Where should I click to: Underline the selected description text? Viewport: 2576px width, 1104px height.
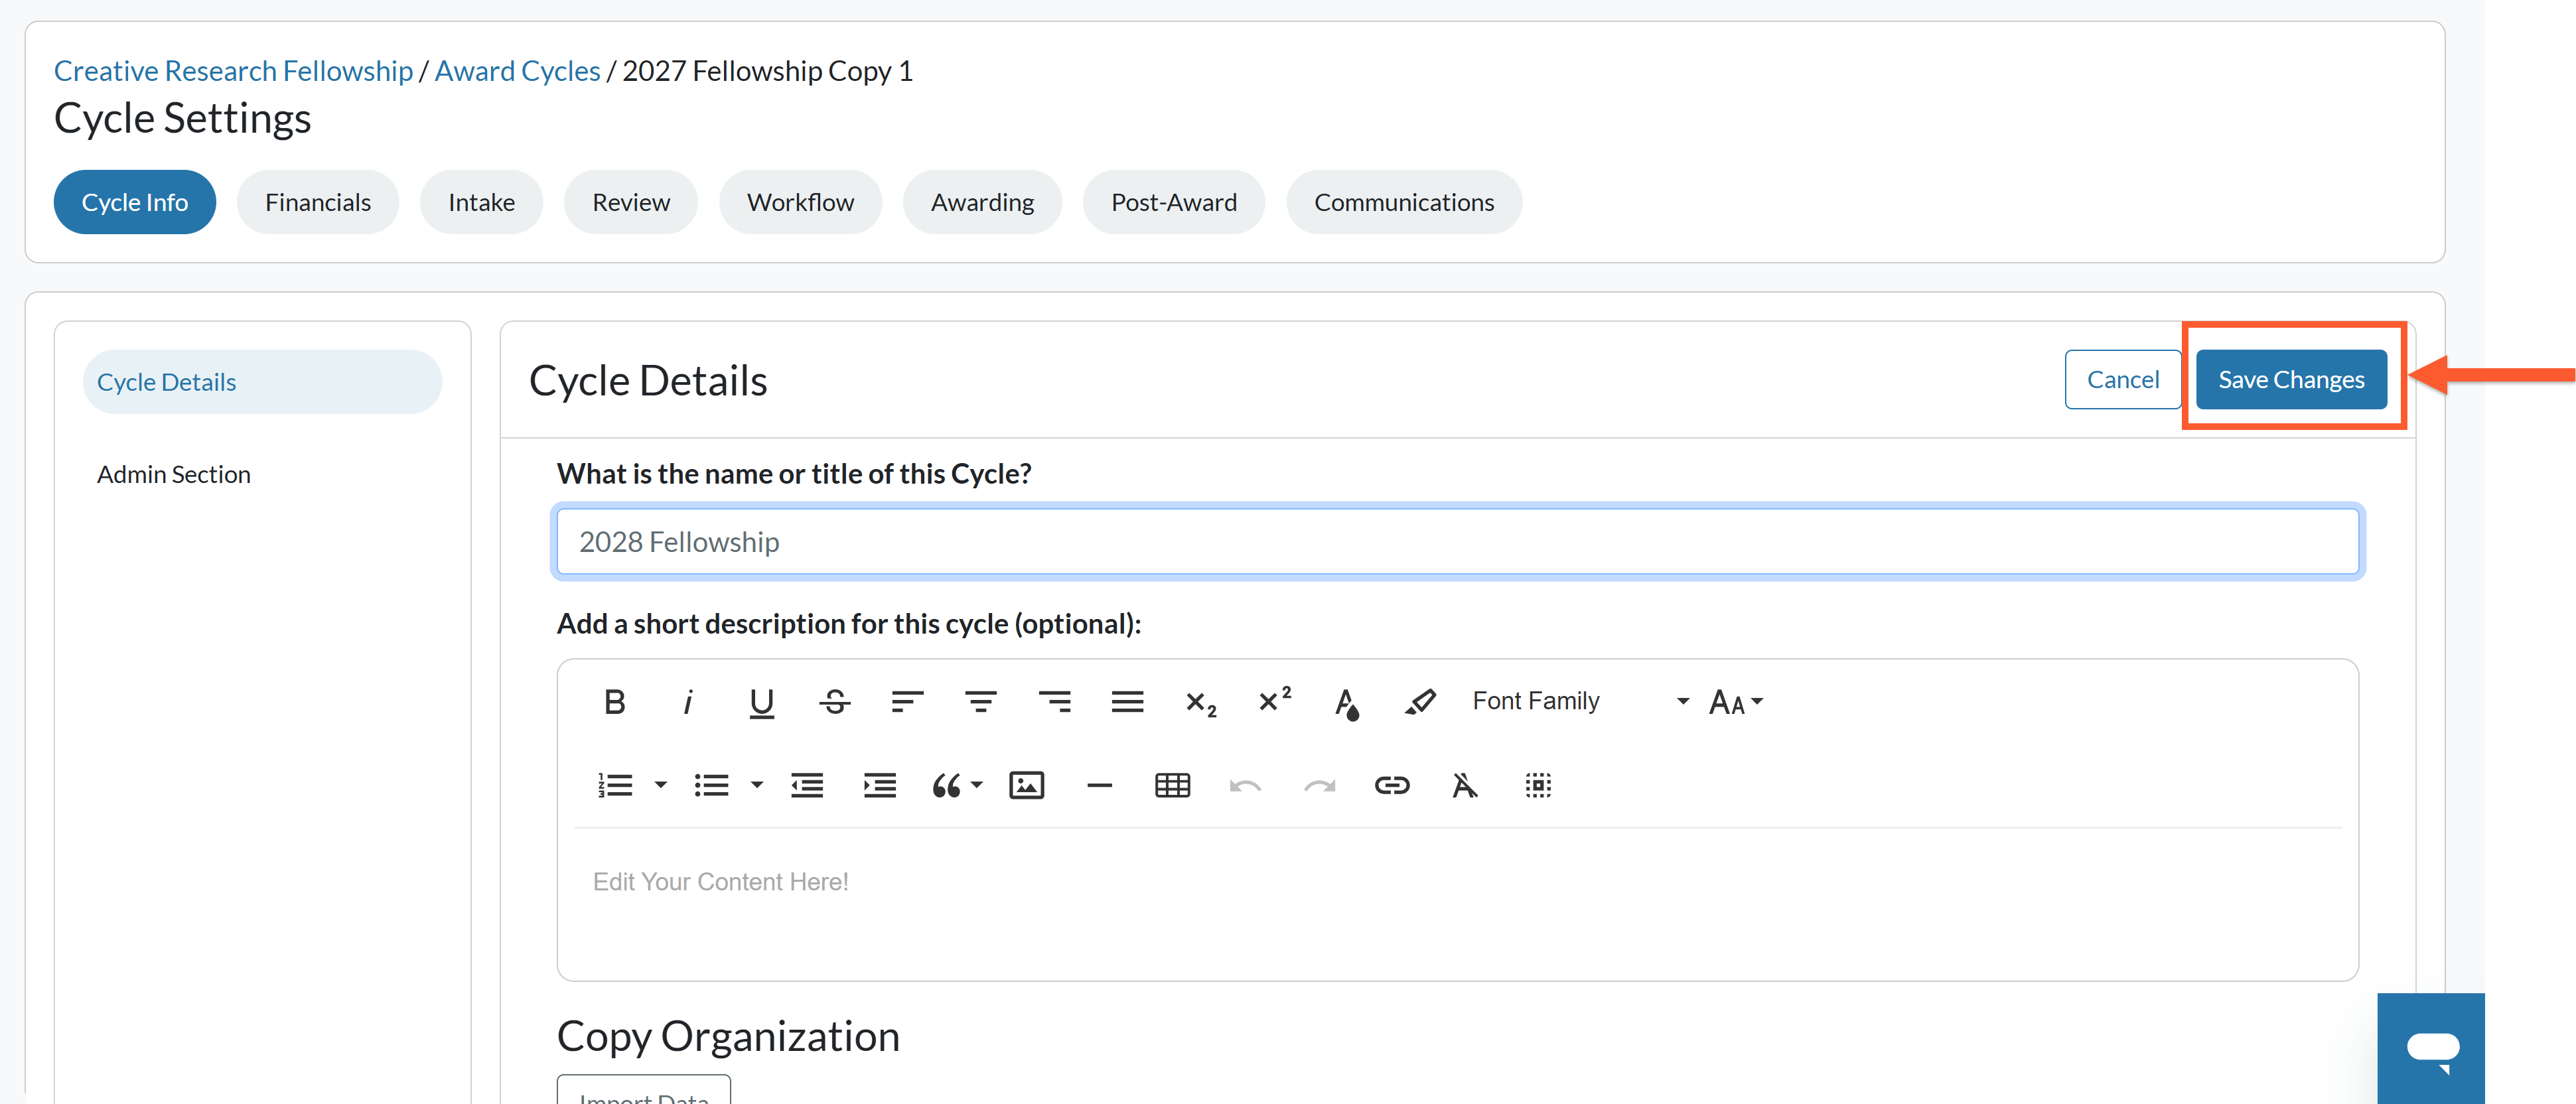(761, 702)
